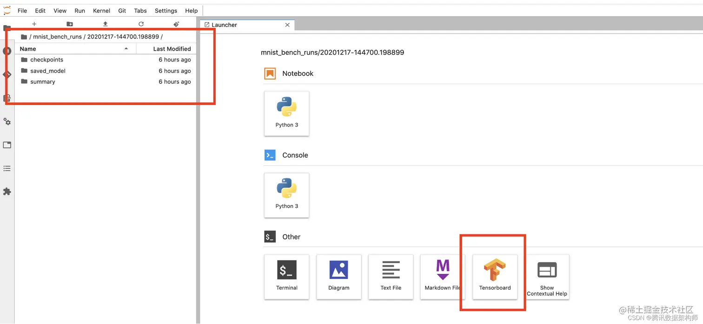This screenshot has height=324, width=703.
Task: Refresh the file list
Action: click(141, 24)
